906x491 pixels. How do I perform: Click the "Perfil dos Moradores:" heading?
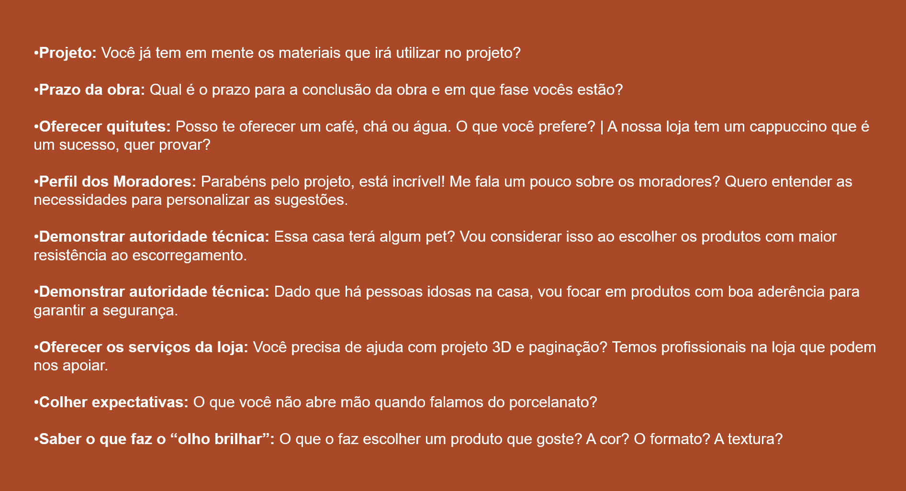(117, 182)
